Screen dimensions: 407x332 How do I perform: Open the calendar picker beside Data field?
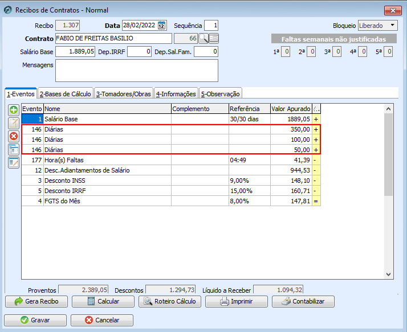click(161, 26)
